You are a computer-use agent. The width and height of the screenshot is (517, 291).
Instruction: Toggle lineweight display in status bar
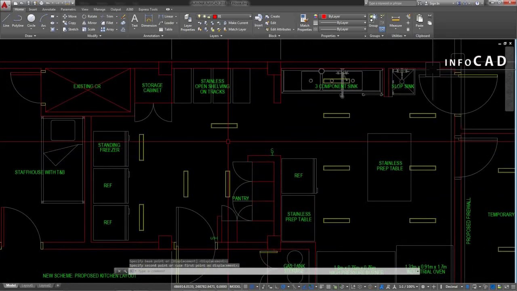pos(322,286)
